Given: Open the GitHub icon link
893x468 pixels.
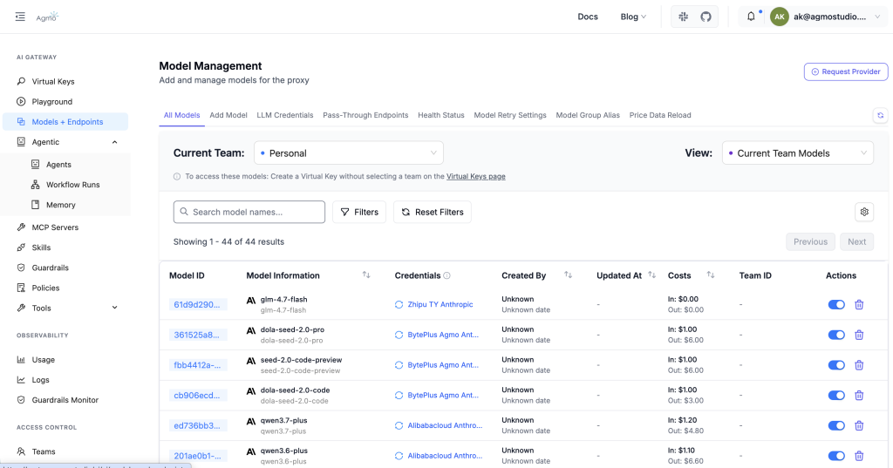Looking at the screenshot, I should [x=706, y=17].
